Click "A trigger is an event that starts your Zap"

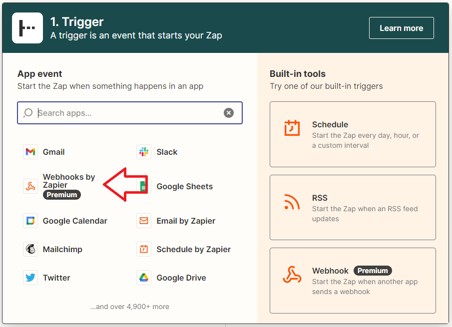pyautogui.click(x=136, y=35)
